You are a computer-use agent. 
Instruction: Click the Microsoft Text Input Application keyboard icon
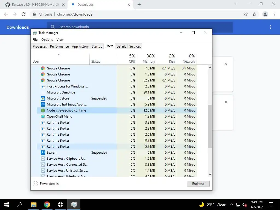coord(43,104)
